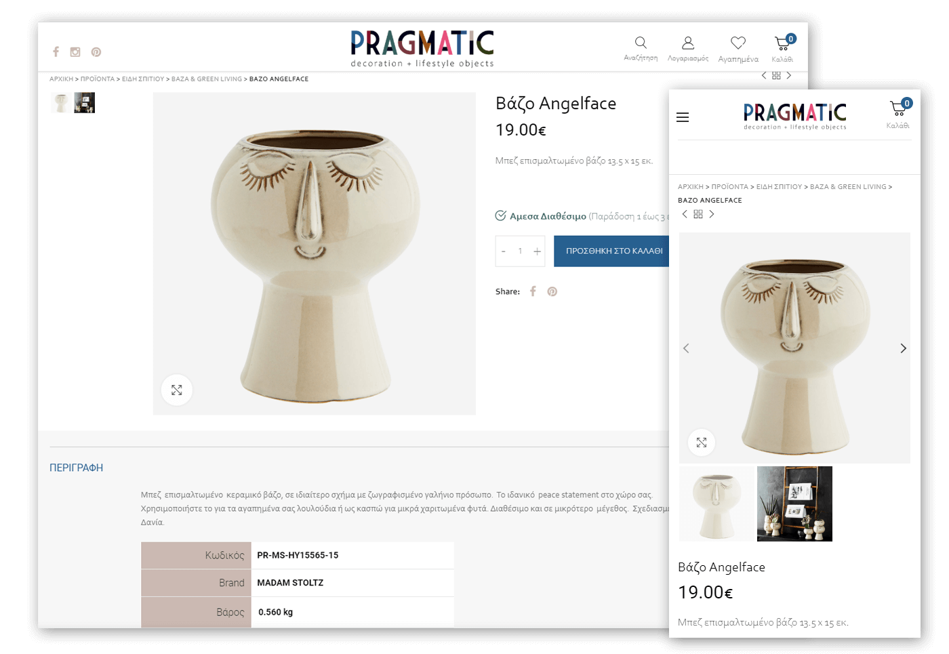Open the Instagram icon in desktop header

75,52
